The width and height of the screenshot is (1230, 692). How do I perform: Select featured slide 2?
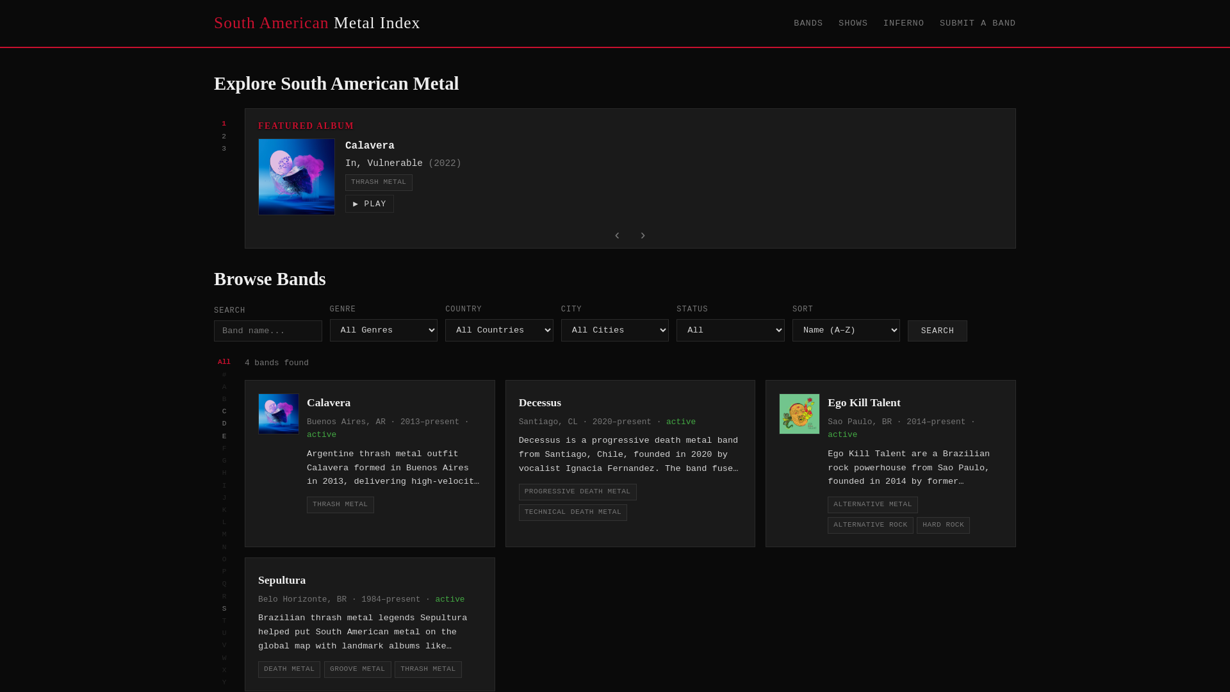(x=224, y=136)
